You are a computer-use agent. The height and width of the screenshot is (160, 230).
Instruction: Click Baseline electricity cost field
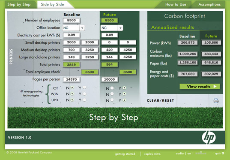(x=72, y=35)
